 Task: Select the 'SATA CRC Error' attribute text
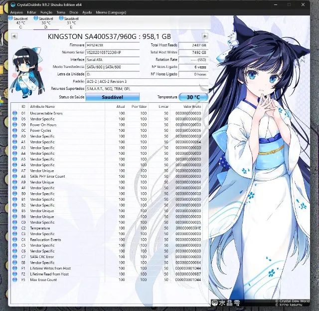point(42,257)
